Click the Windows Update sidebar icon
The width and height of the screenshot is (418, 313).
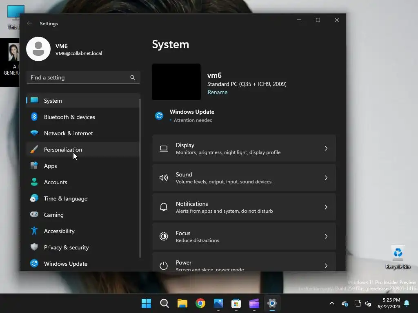pyautogui.click(x=34, y=263)
